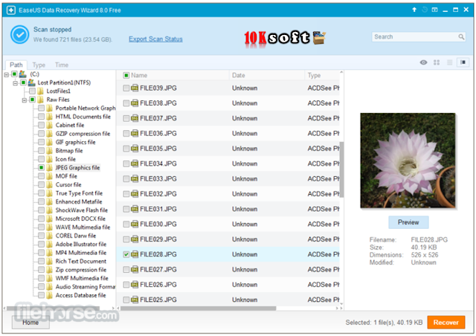Select the ShockWave Flash file item

[81, 210]
